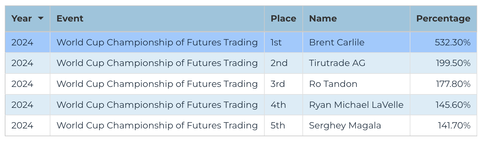The image size is (482, 141).
Task: Select the Brent Carlile name cell
Action: coord(356,42)
